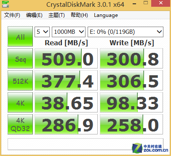Screen dimensions: 171x156
Task: Start the 4K QD32 test
Action: [20, 124]
